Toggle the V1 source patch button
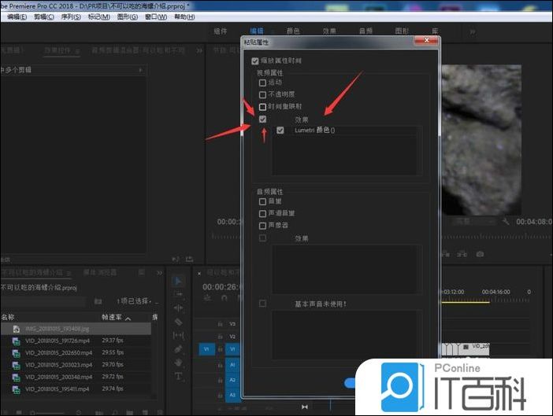Image resolution: width=553 pixels, height=416 pixels. point(207,349)
